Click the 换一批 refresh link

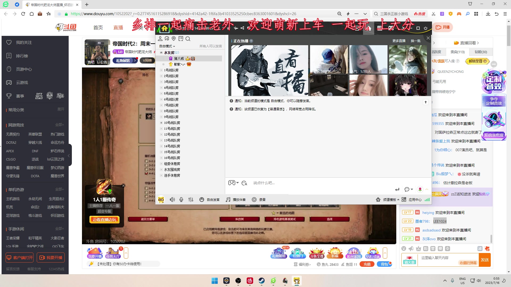(x=415, y=41)
